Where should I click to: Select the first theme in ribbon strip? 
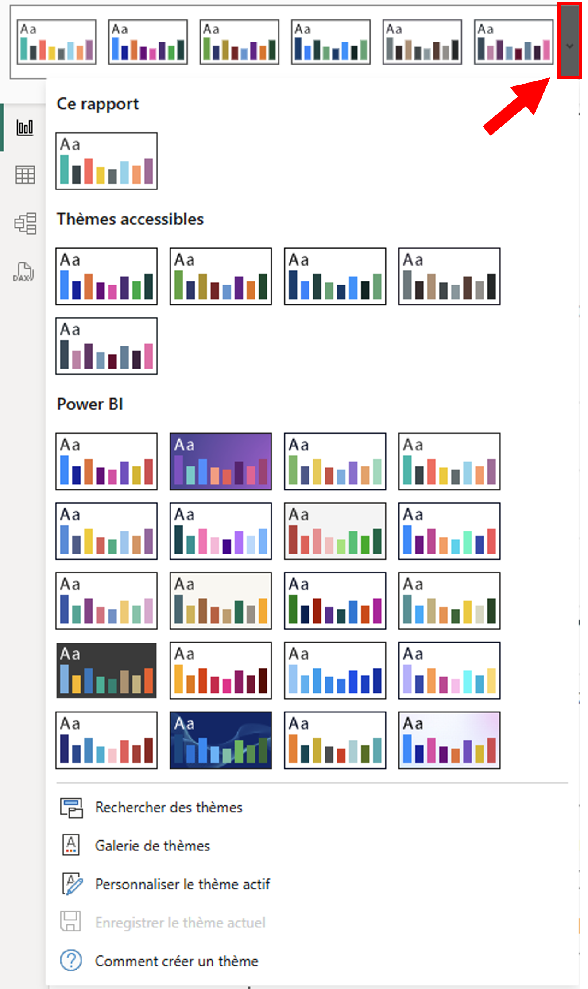(57, 42)
